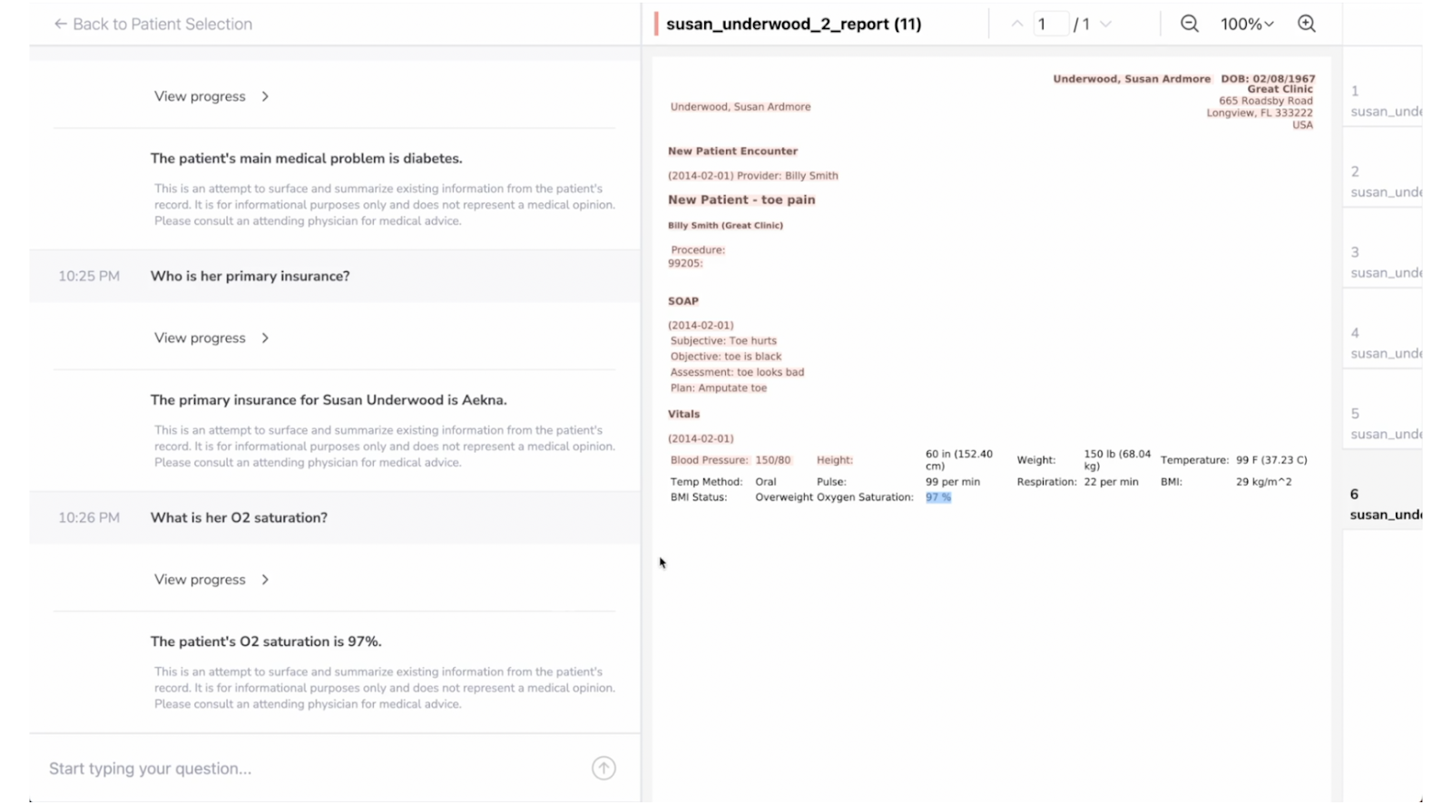Click the Blood Pressure 150/80 value

pos(772,460)
